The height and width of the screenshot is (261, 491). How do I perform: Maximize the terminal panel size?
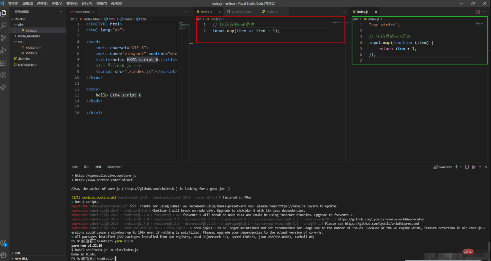[x=480, y=167]
